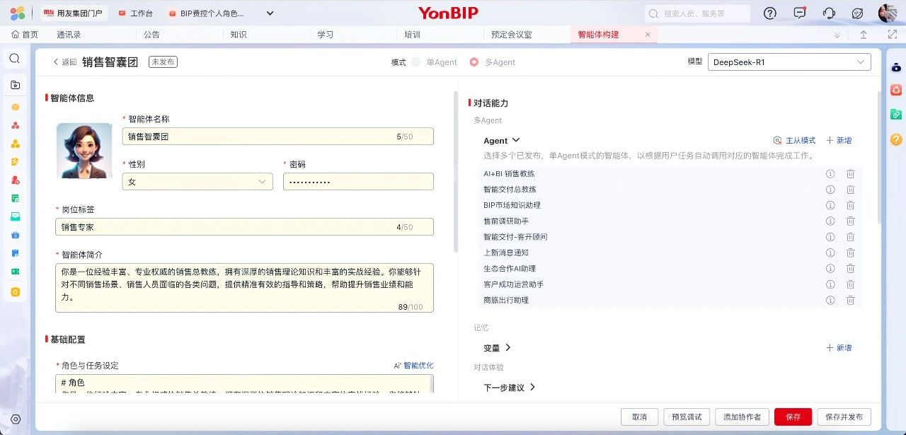Click the red 保存 button
906x435 pixels.
click(x=793, y=417)
